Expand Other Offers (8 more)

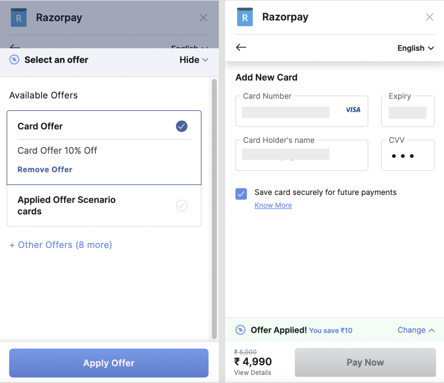click(61, 245)
